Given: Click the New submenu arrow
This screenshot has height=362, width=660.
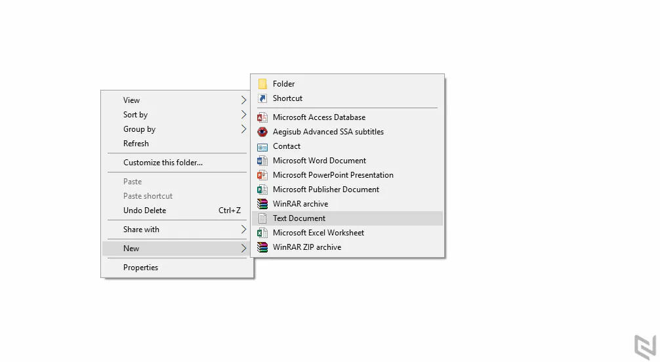Looking at the screenshot, I should click(243, 249).
